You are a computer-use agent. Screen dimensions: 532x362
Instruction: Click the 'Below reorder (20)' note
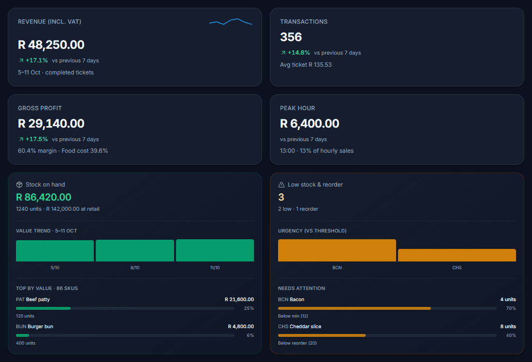click(297, 343)
